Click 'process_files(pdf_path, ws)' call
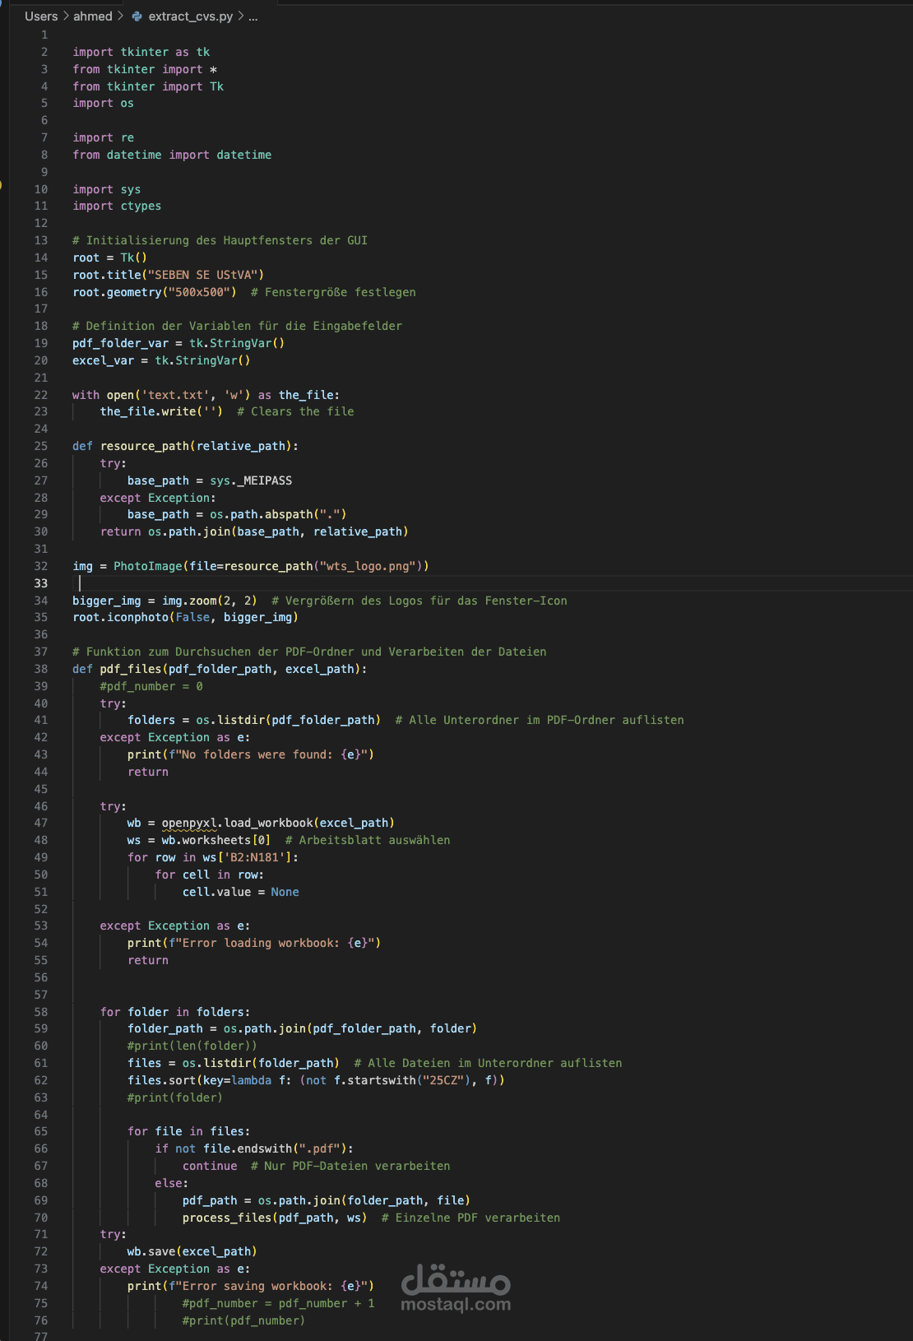Screen dimensions: 913x1341 tap(275, 1218)
